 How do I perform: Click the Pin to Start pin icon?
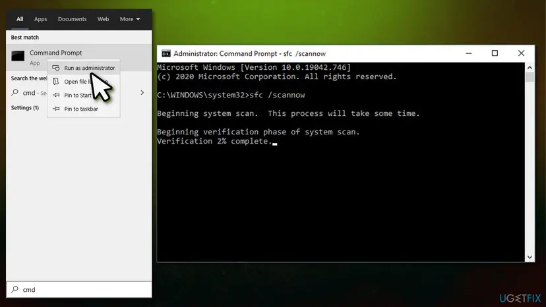point(56,95)
